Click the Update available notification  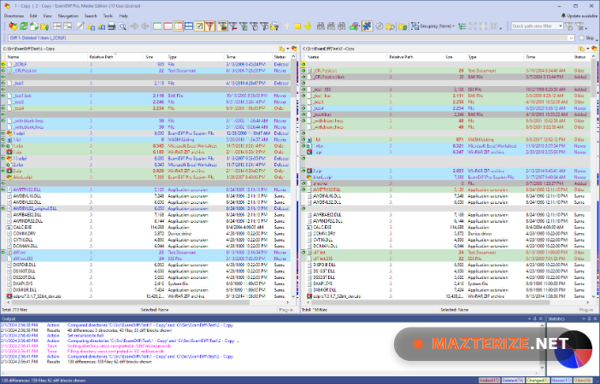point(579,16)
